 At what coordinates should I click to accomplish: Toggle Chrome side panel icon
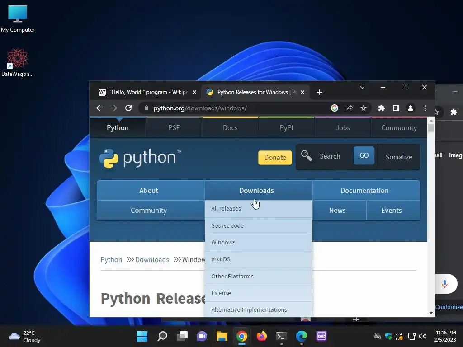(x=396, y=108)
